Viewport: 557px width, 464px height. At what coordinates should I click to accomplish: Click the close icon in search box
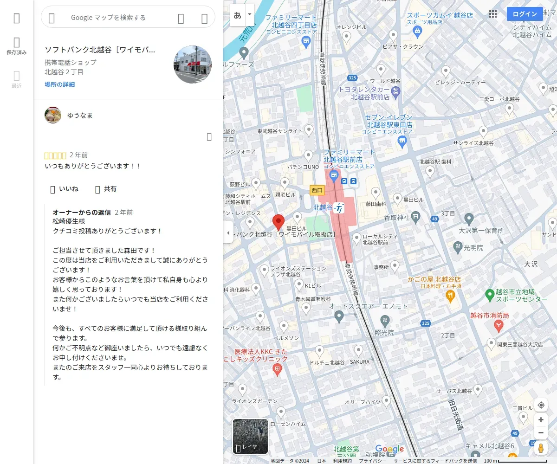[x=204, y=18]
